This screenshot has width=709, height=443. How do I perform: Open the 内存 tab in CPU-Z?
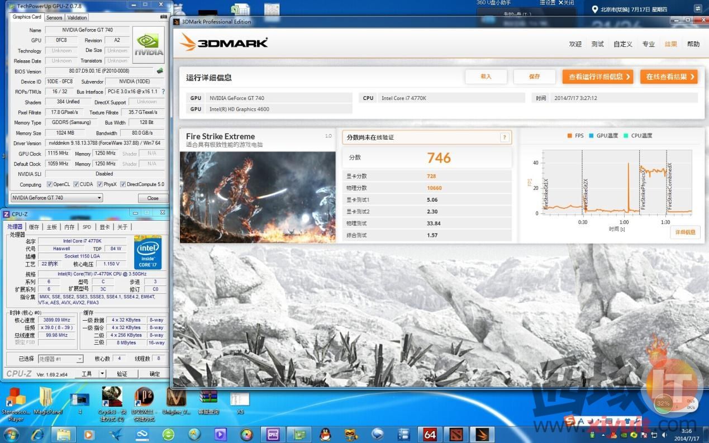coord(69,227)
